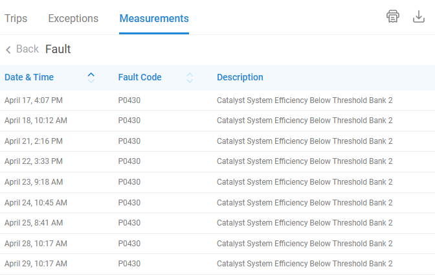Print the fault report

(393, 16)
